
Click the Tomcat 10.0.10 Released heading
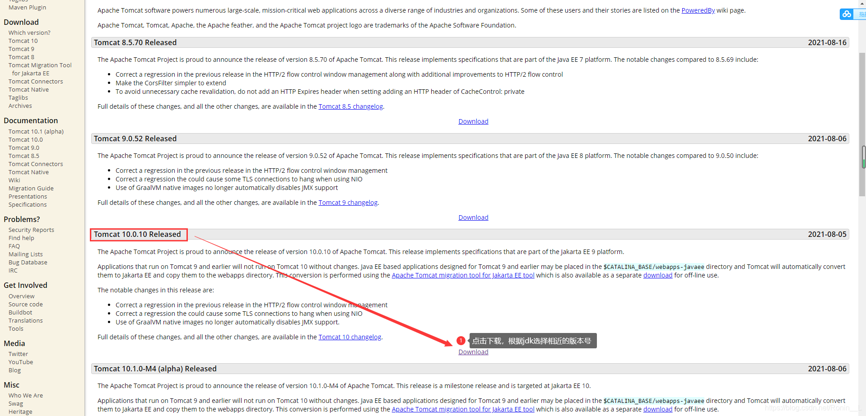(x=137, y=234)
